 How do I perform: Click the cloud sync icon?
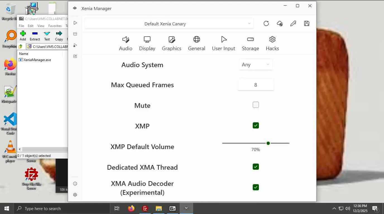pyautogui.click(x=280, y=24)
